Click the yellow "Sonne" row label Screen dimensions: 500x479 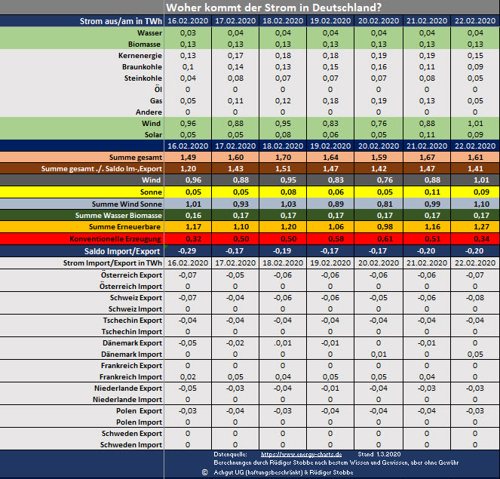pos(149,192)
